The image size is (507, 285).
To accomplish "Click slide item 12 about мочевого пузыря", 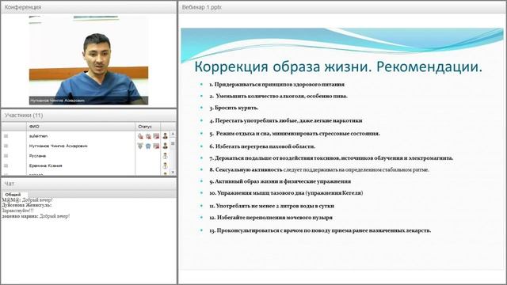I will 271,218.
